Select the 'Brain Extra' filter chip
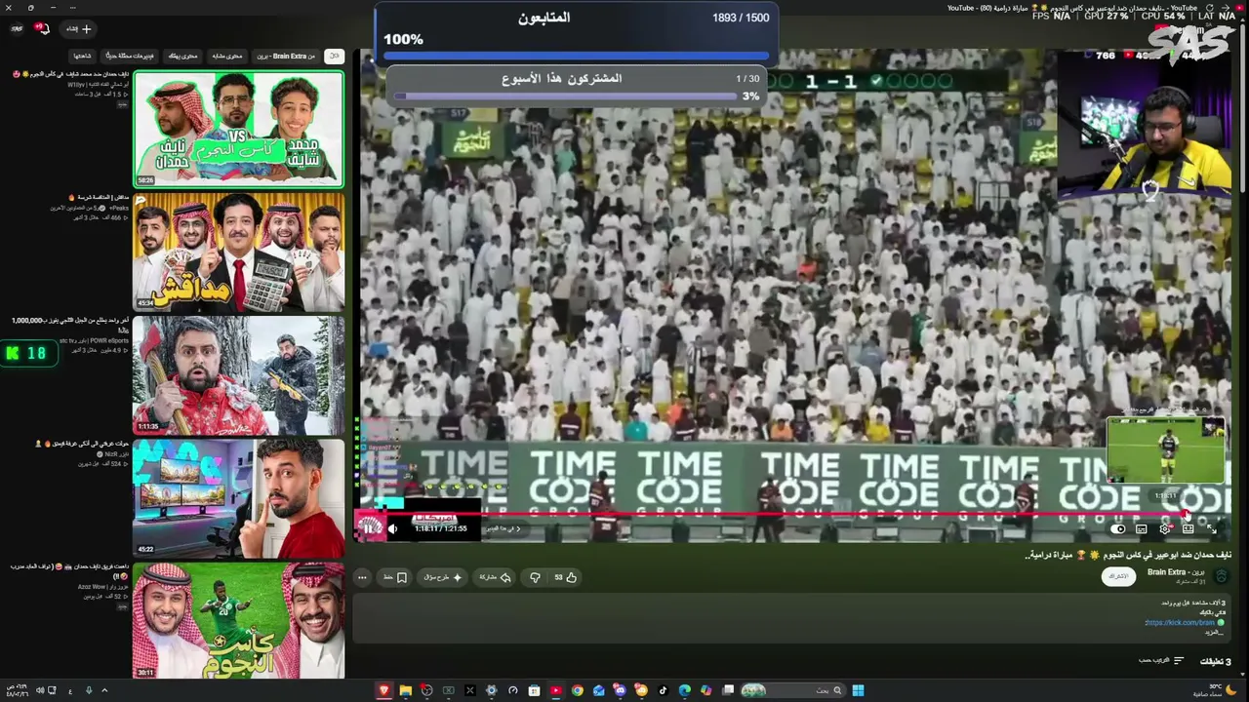Image resolution: width=1249 pixels, height=702 pixels. point(286,56)
